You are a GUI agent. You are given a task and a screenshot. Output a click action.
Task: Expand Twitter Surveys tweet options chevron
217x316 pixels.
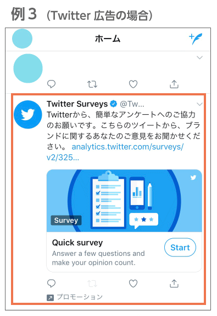pos(199,104)
